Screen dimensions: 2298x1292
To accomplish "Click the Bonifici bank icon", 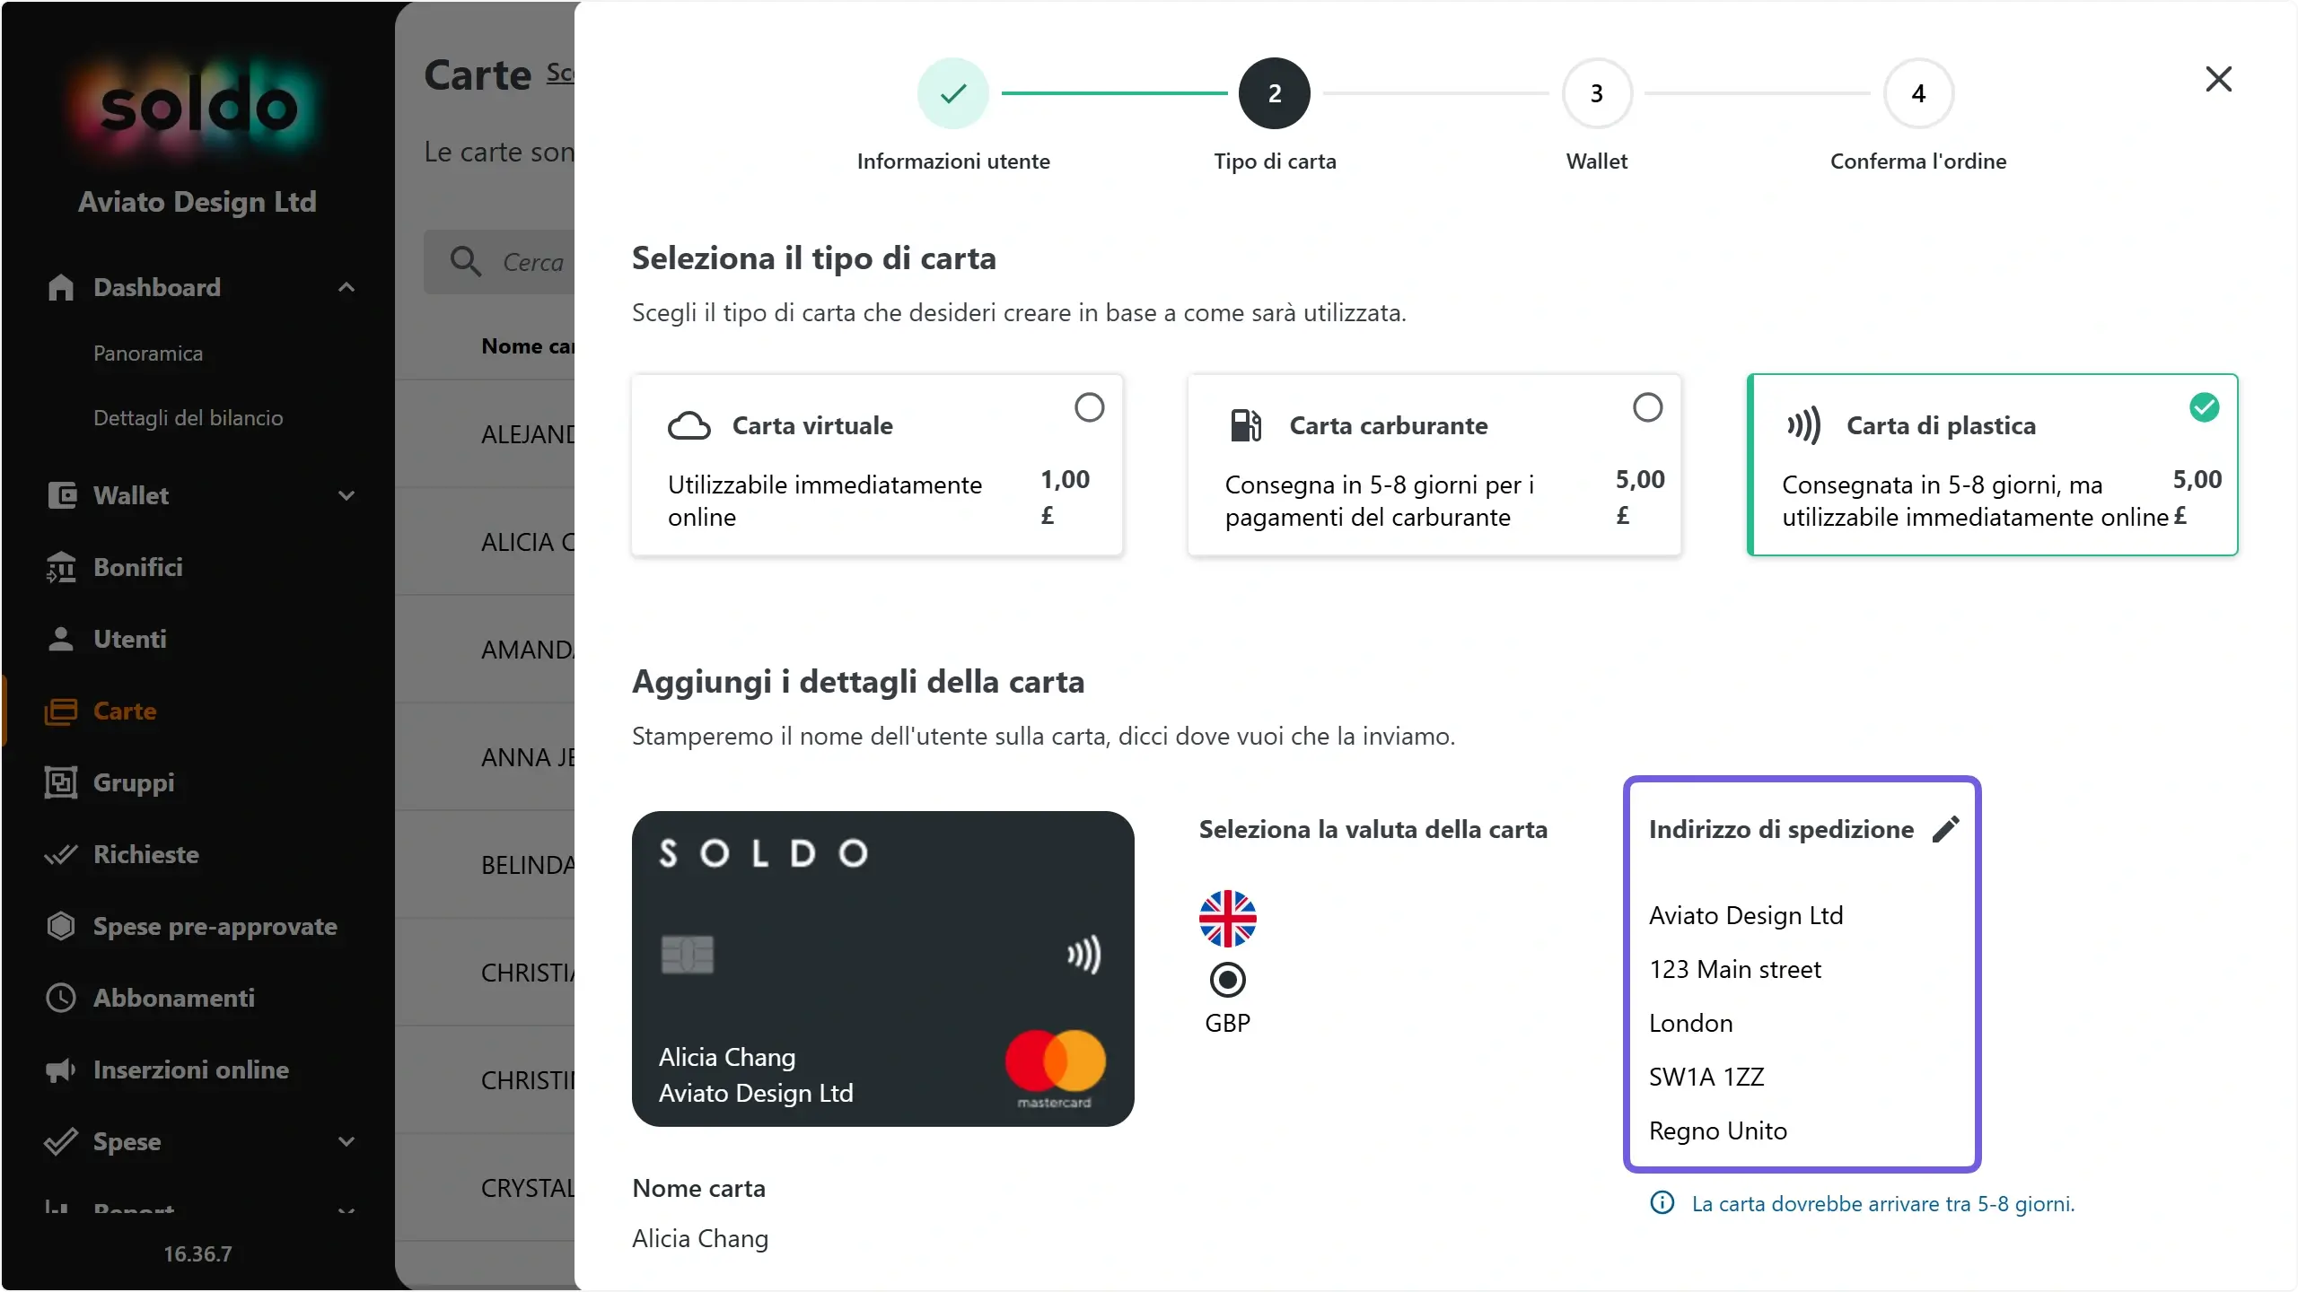I will click(x=61, y=567).
